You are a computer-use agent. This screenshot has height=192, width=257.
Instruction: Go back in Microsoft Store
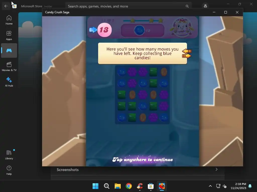pyautogui.click(x=6, y=6)
